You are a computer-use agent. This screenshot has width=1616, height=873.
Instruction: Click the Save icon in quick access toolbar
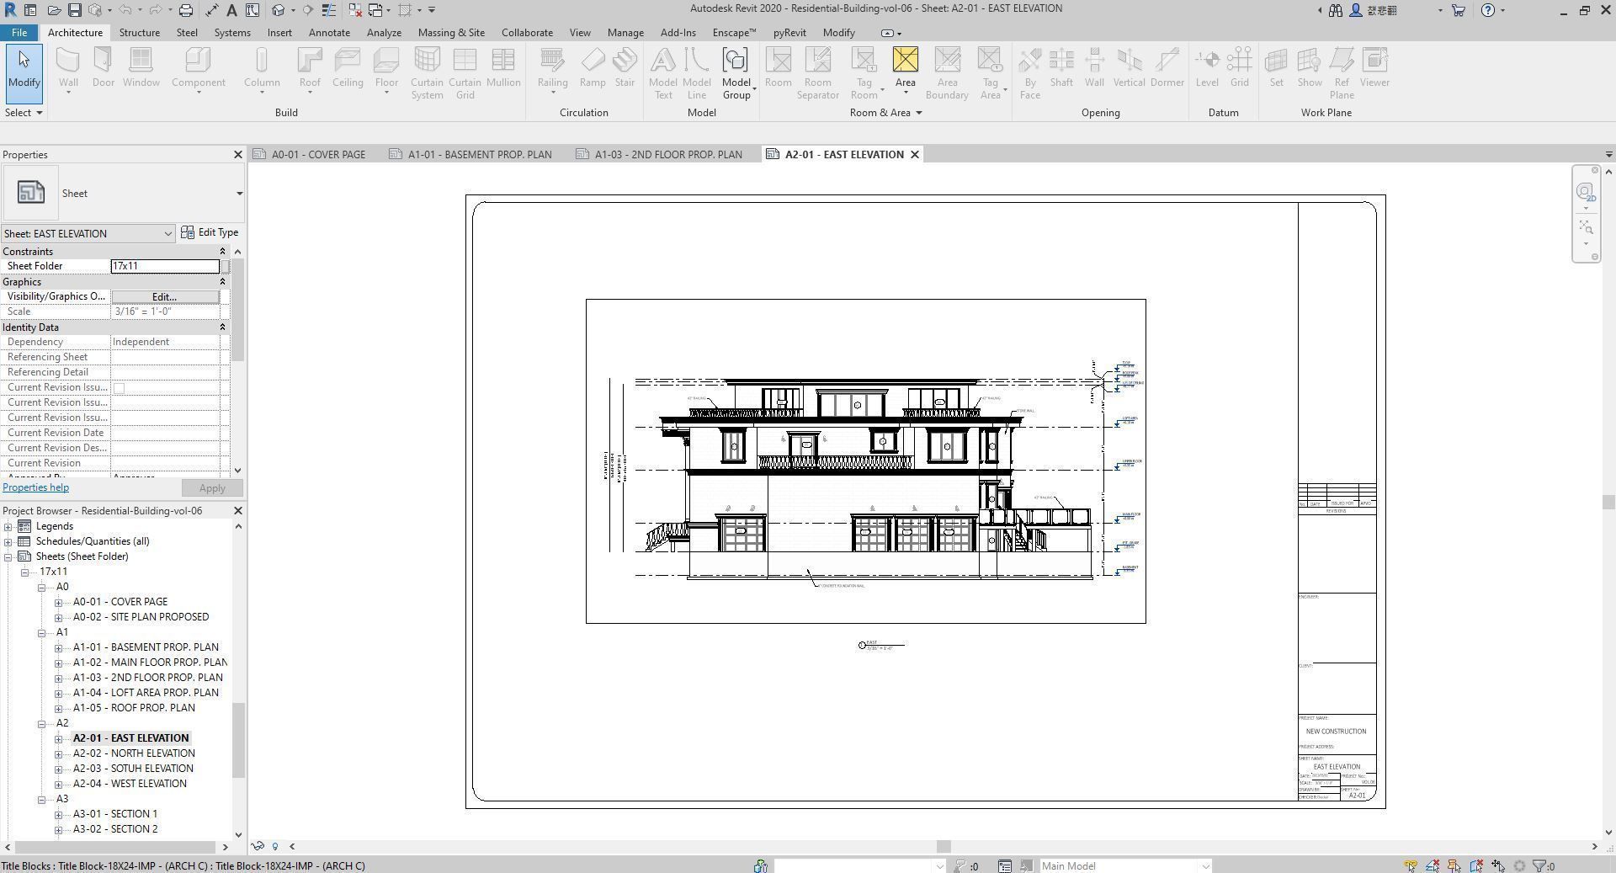point(75,10)
